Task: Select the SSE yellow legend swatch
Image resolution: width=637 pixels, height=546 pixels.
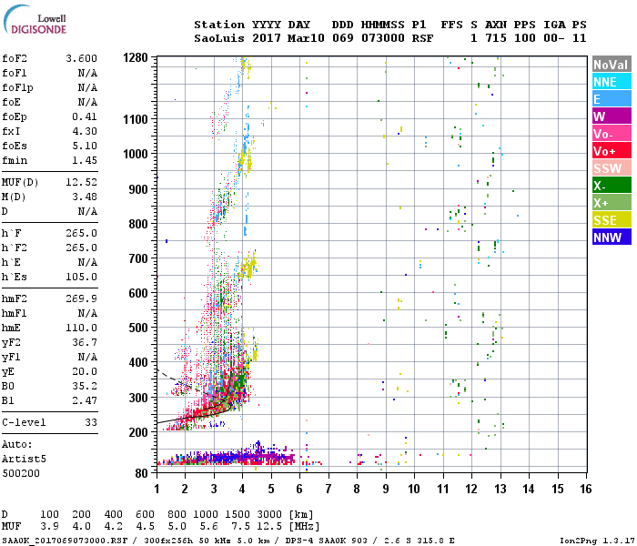Action: point(612,220)
